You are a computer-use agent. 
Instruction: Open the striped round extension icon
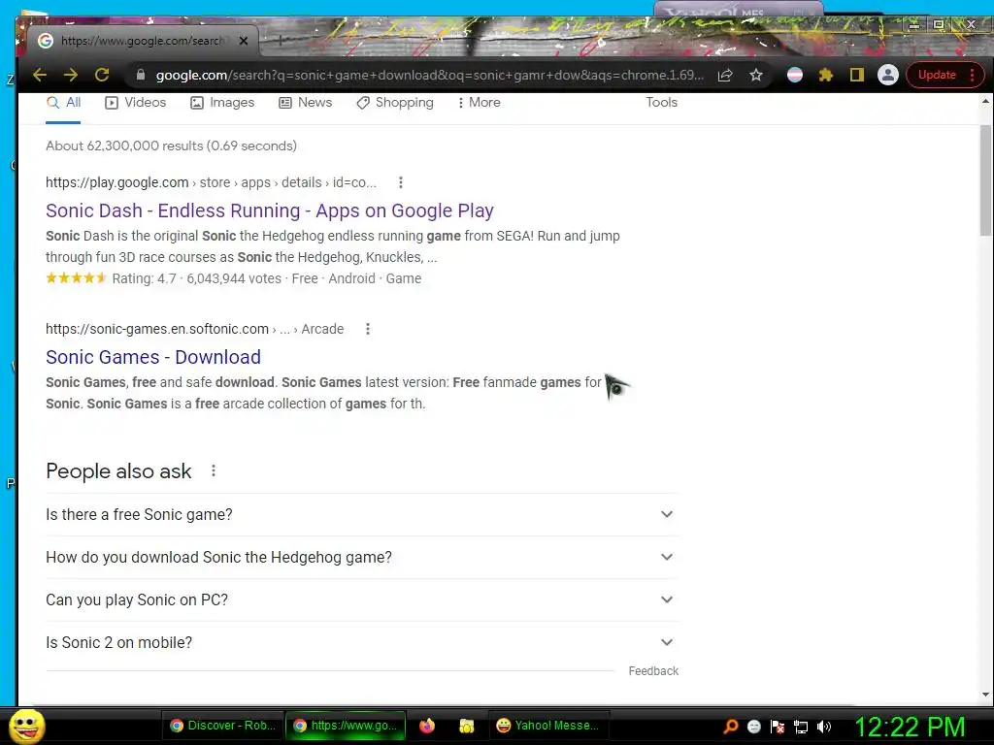click(794, 75)
